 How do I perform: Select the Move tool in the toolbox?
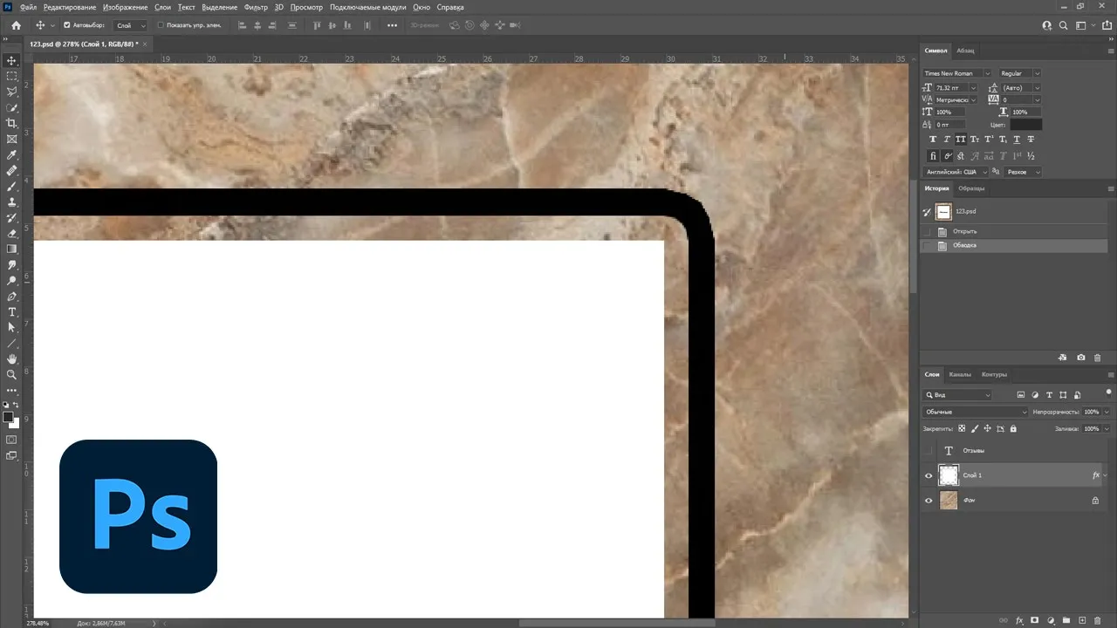click(12, 60)
